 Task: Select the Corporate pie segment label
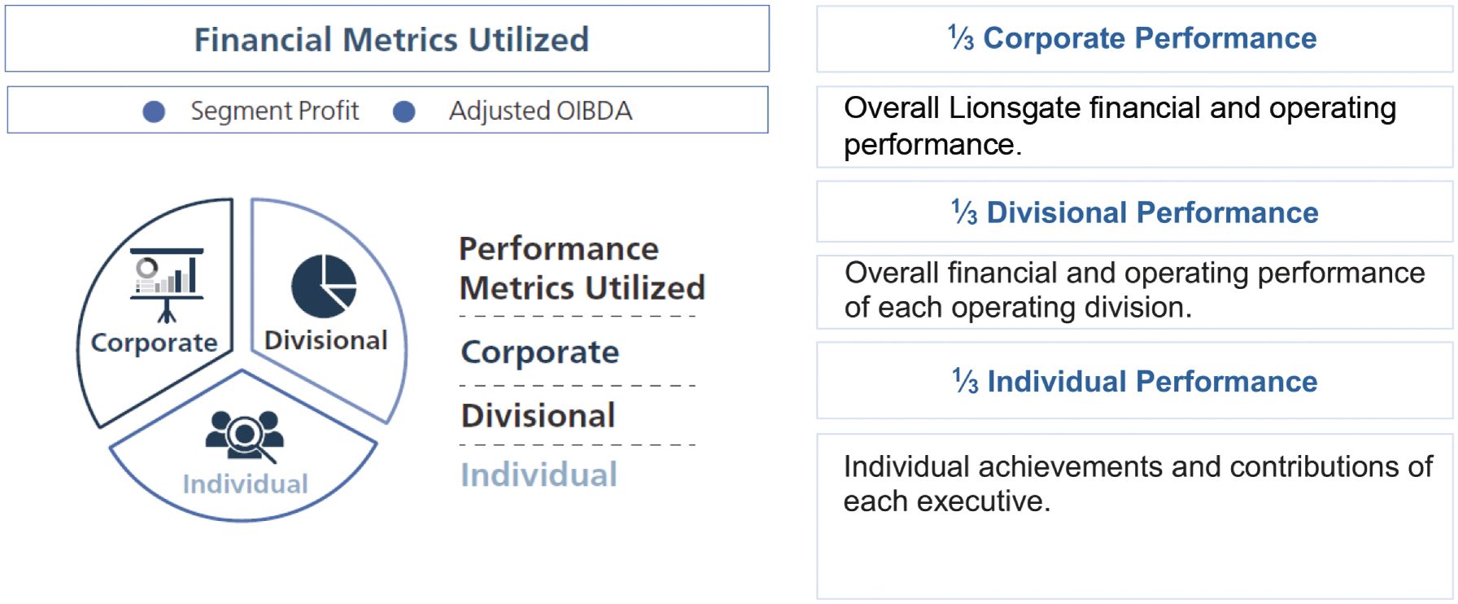click(155, 343)
